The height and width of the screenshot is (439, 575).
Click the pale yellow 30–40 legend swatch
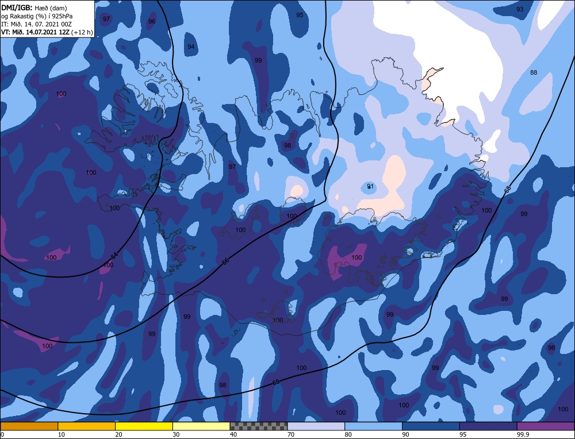coord(201,426)
